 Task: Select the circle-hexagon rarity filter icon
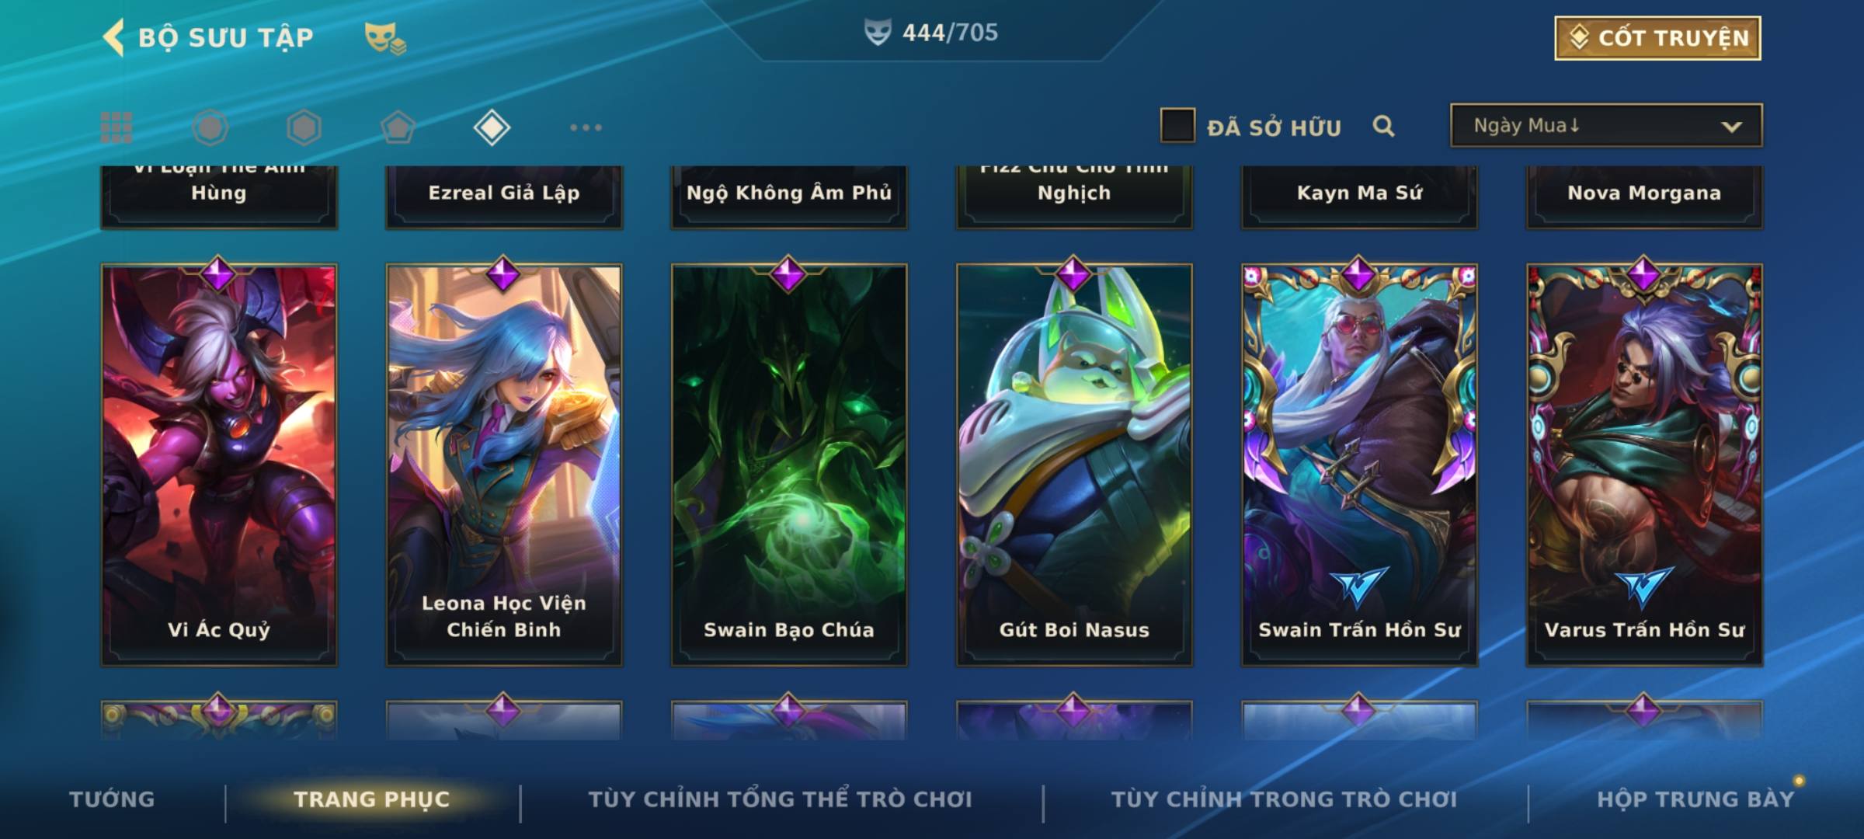tap(210, 127)
